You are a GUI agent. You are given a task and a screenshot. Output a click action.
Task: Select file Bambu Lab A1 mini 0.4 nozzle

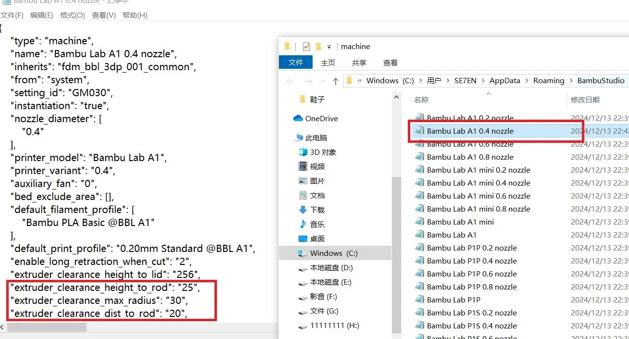coord(472,183)
